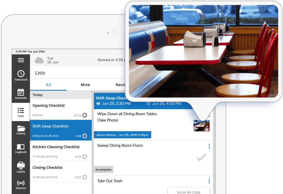Select the Schedule sidebar icon
The image size is (283, 194).
[21, 94]
